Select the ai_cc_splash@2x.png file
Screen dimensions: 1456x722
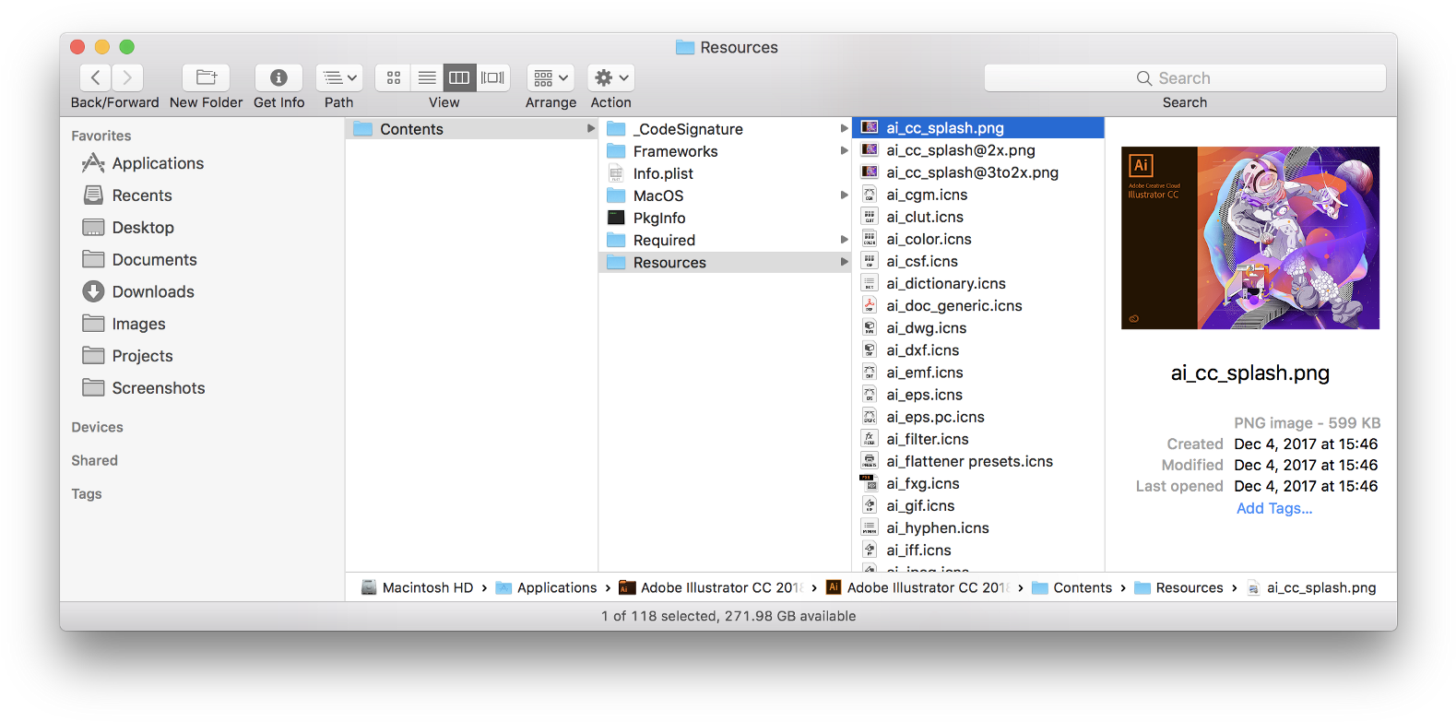[x=960, y=150]
